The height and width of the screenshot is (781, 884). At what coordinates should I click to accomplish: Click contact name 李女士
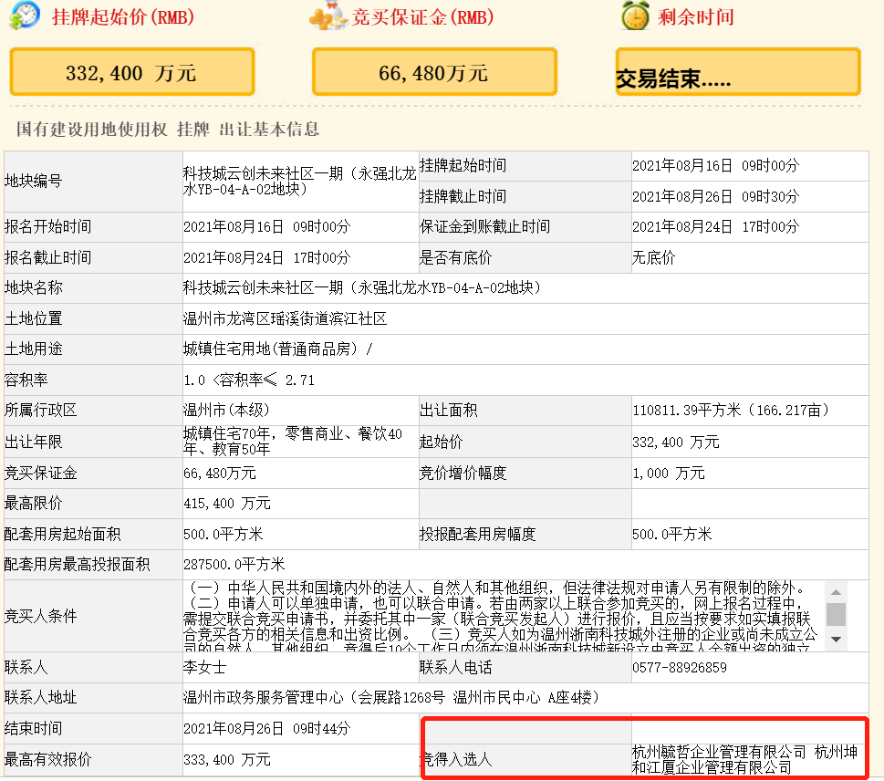[204, 668]
